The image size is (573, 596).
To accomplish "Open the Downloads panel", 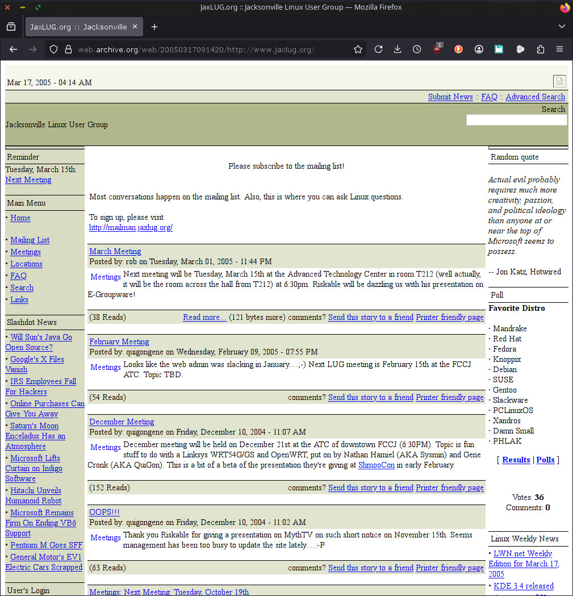I will coord(398,49).
